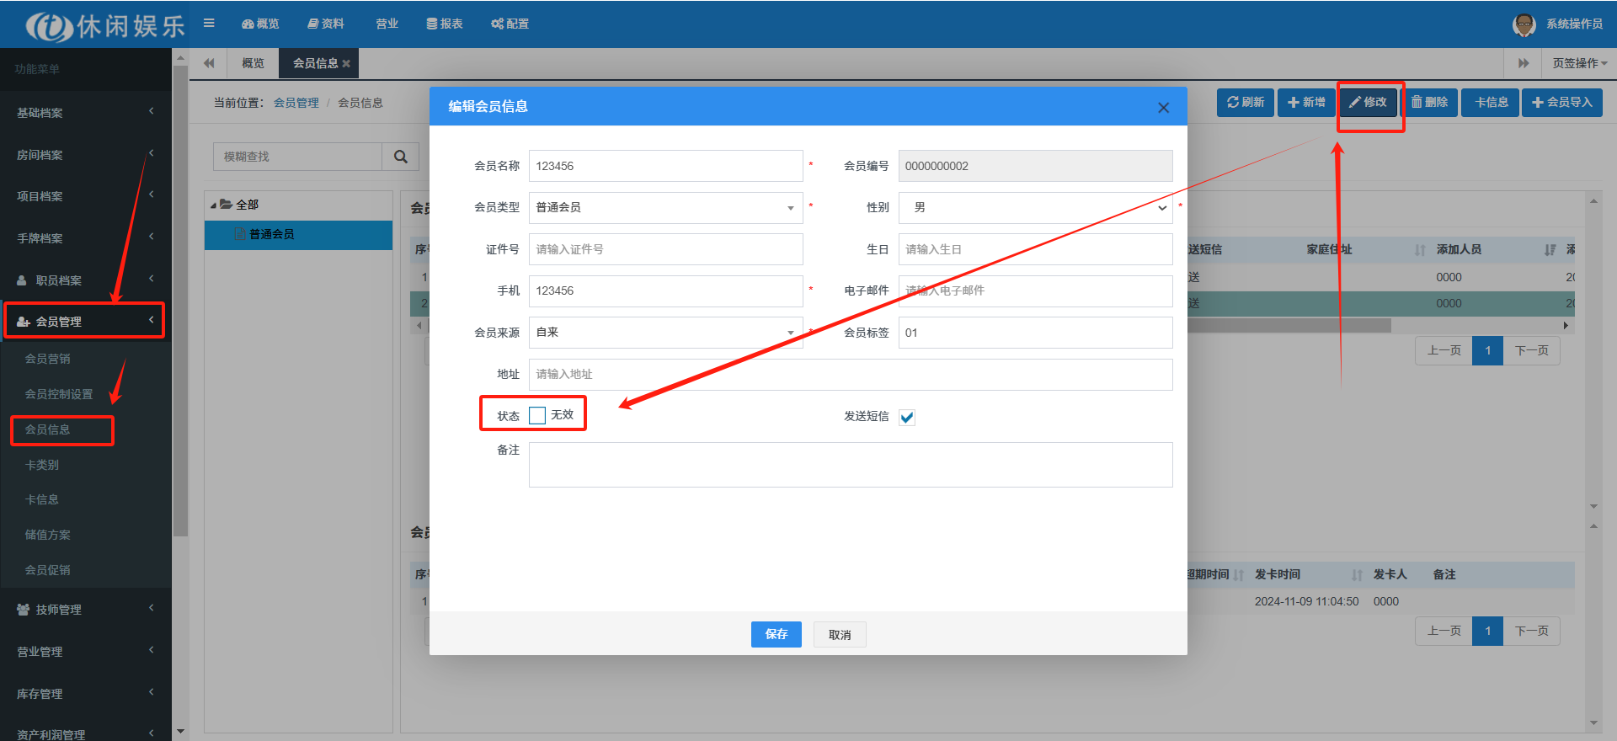Screen dimensions: 1617x741
Task: Switch to the 概览 tab
Action: coord(253,63)
